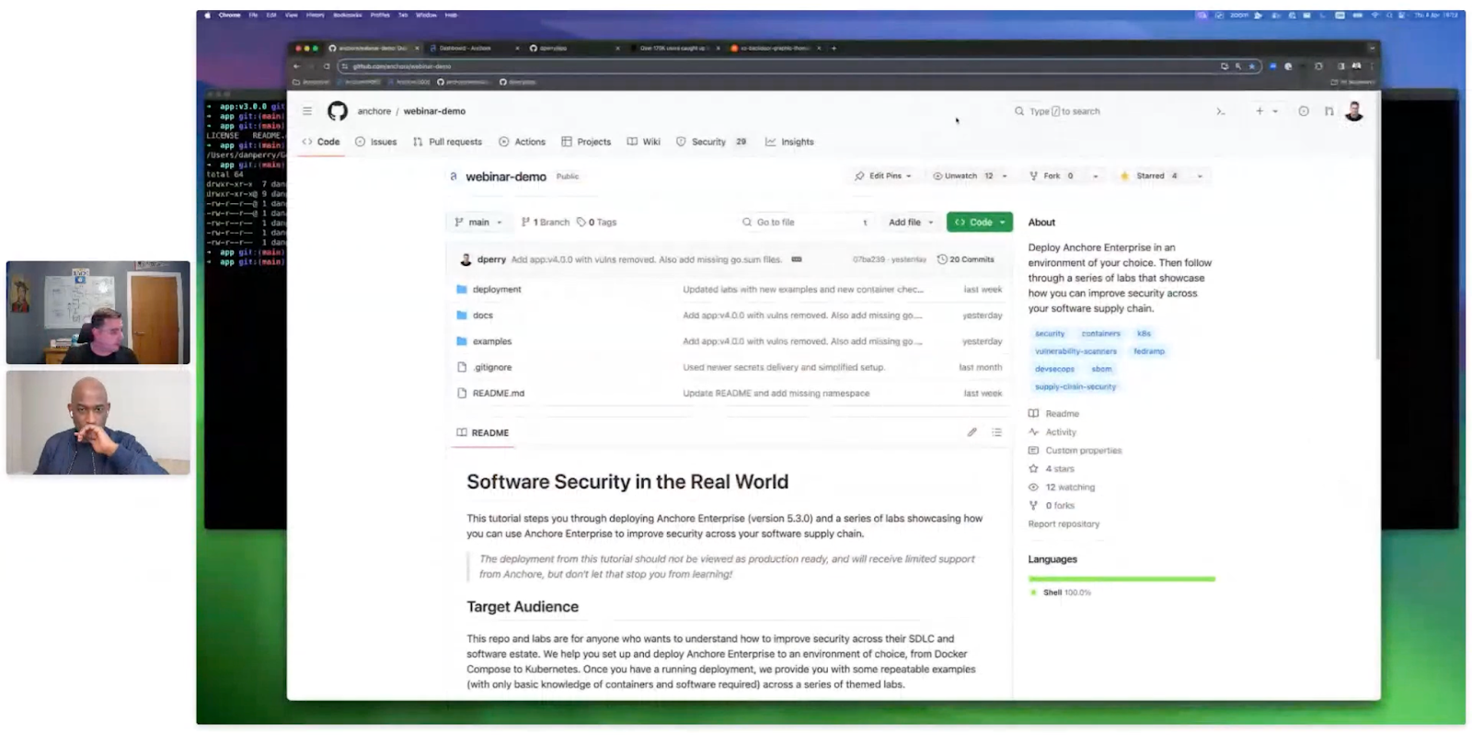Open the main branch selector
Screen dimensions: 1472x735
click(x=478, y=222)
